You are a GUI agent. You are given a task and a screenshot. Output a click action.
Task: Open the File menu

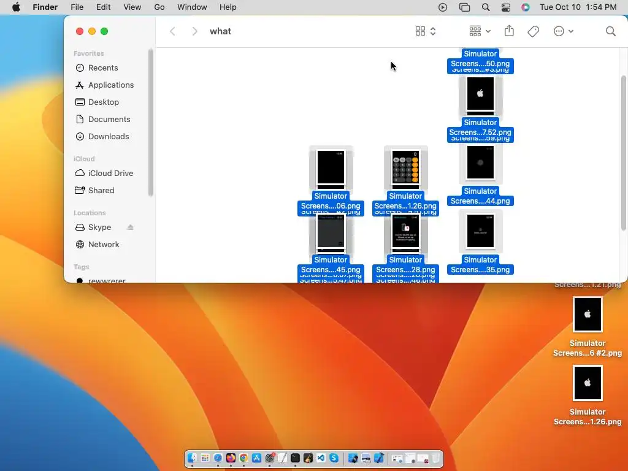pyautogui.click(x=77, y=7)
